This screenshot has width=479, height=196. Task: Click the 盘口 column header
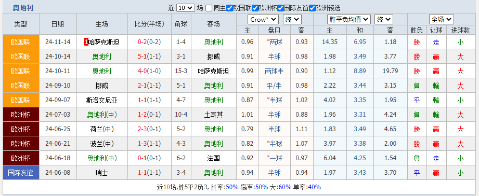[x=274, y=30]
